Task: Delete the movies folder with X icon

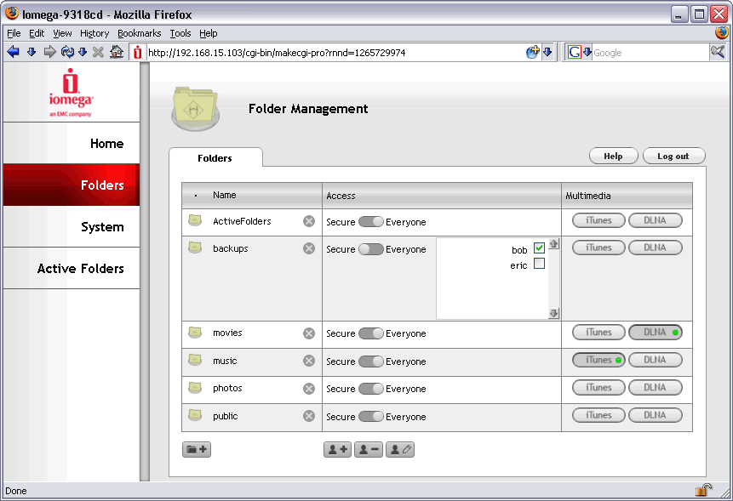Action: tap(308, 333)
